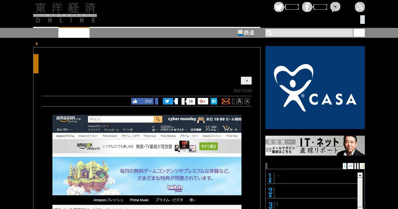Select the small font size A icon

click(247, 102)
